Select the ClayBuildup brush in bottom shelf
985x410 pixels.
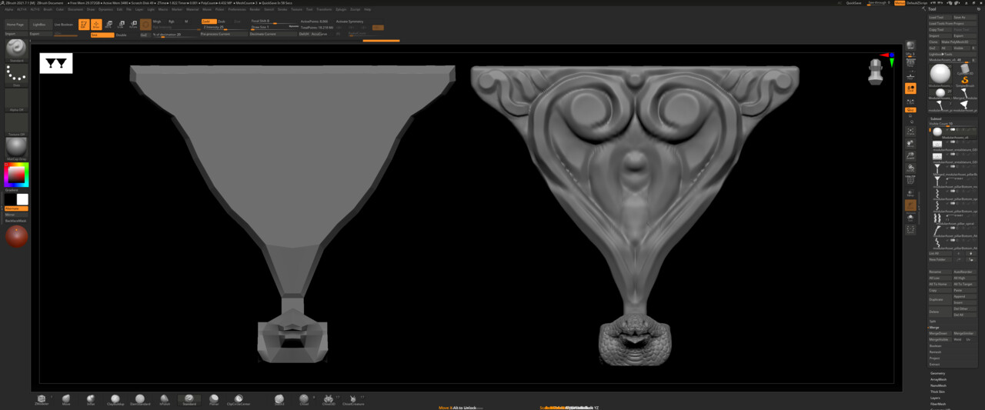pos(115,399)
